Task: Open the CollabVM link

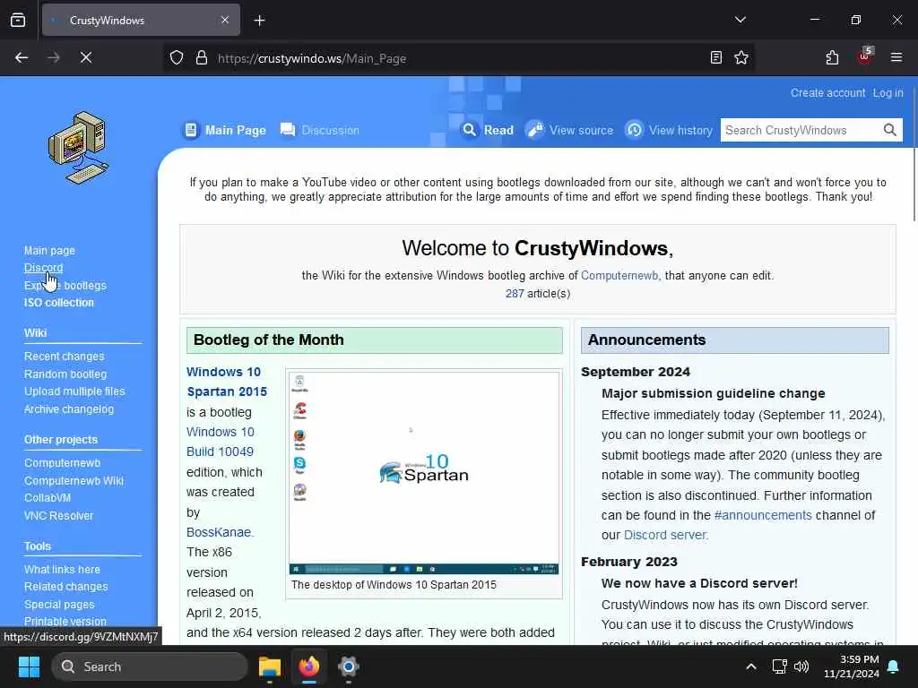Action: 48,498
